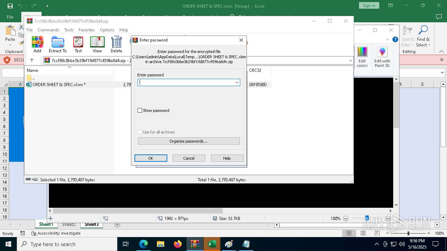Adjust Paint zoom slider
This screenshot has height=251, width=447.
coord(367,218)
